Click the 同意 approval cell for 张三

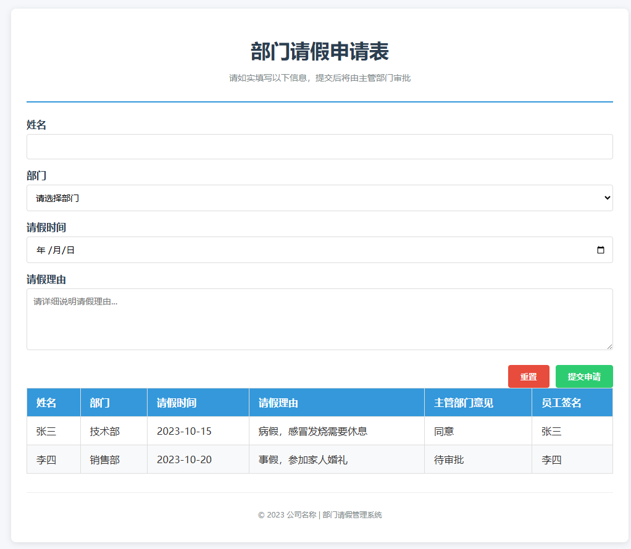click(x=444, y=431)
